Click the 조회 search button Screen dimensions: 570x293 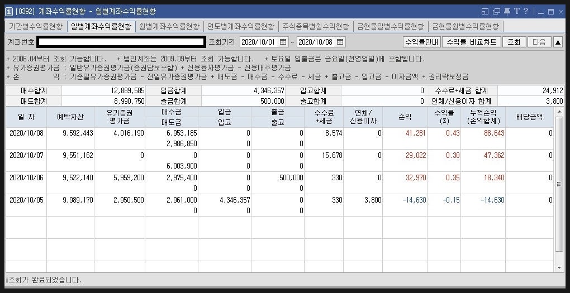point(514,42)
